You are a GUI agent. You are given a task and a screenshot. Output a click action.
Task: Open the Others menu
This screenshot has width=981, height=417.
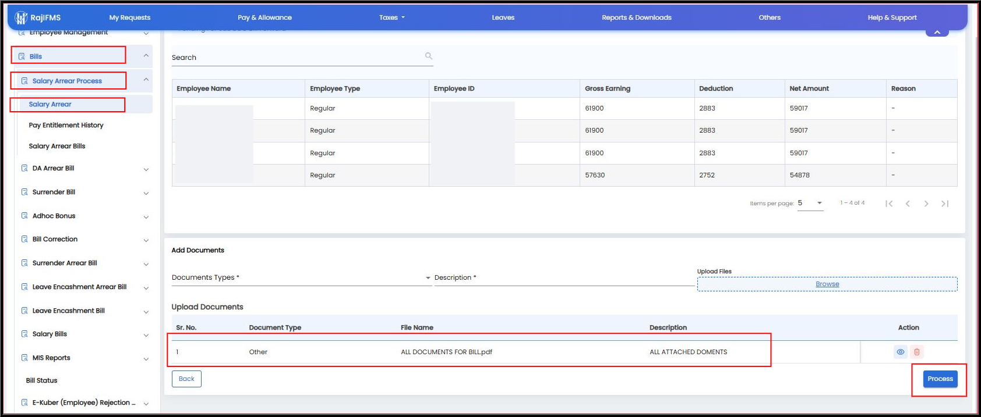770,17
